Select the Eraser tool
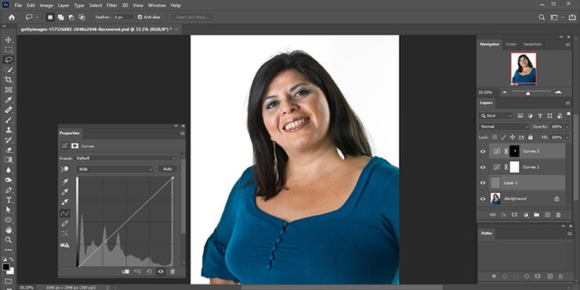This screenshot has width=580, height=290. tap(9, 150)
